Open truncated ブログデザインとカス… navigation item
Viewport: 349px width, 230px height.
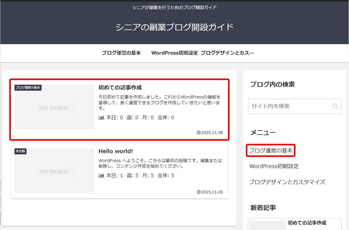click(x=227, y=53)
